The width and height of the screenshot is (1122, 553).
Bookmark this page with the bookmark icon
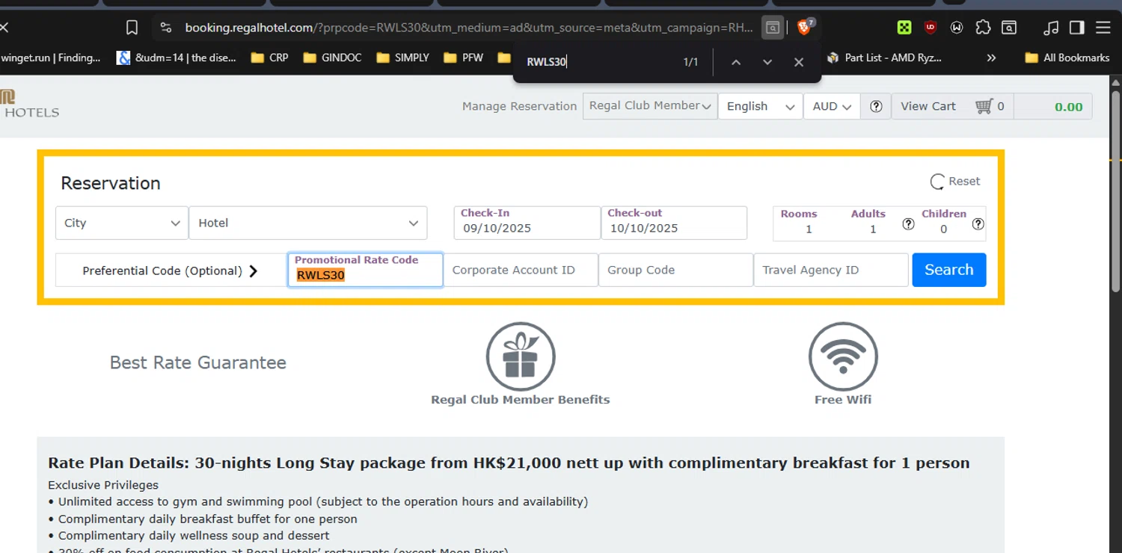coord(132,28)
